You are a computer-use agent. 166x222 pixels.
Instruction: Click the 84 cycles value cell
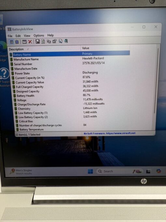click(85, 125)
